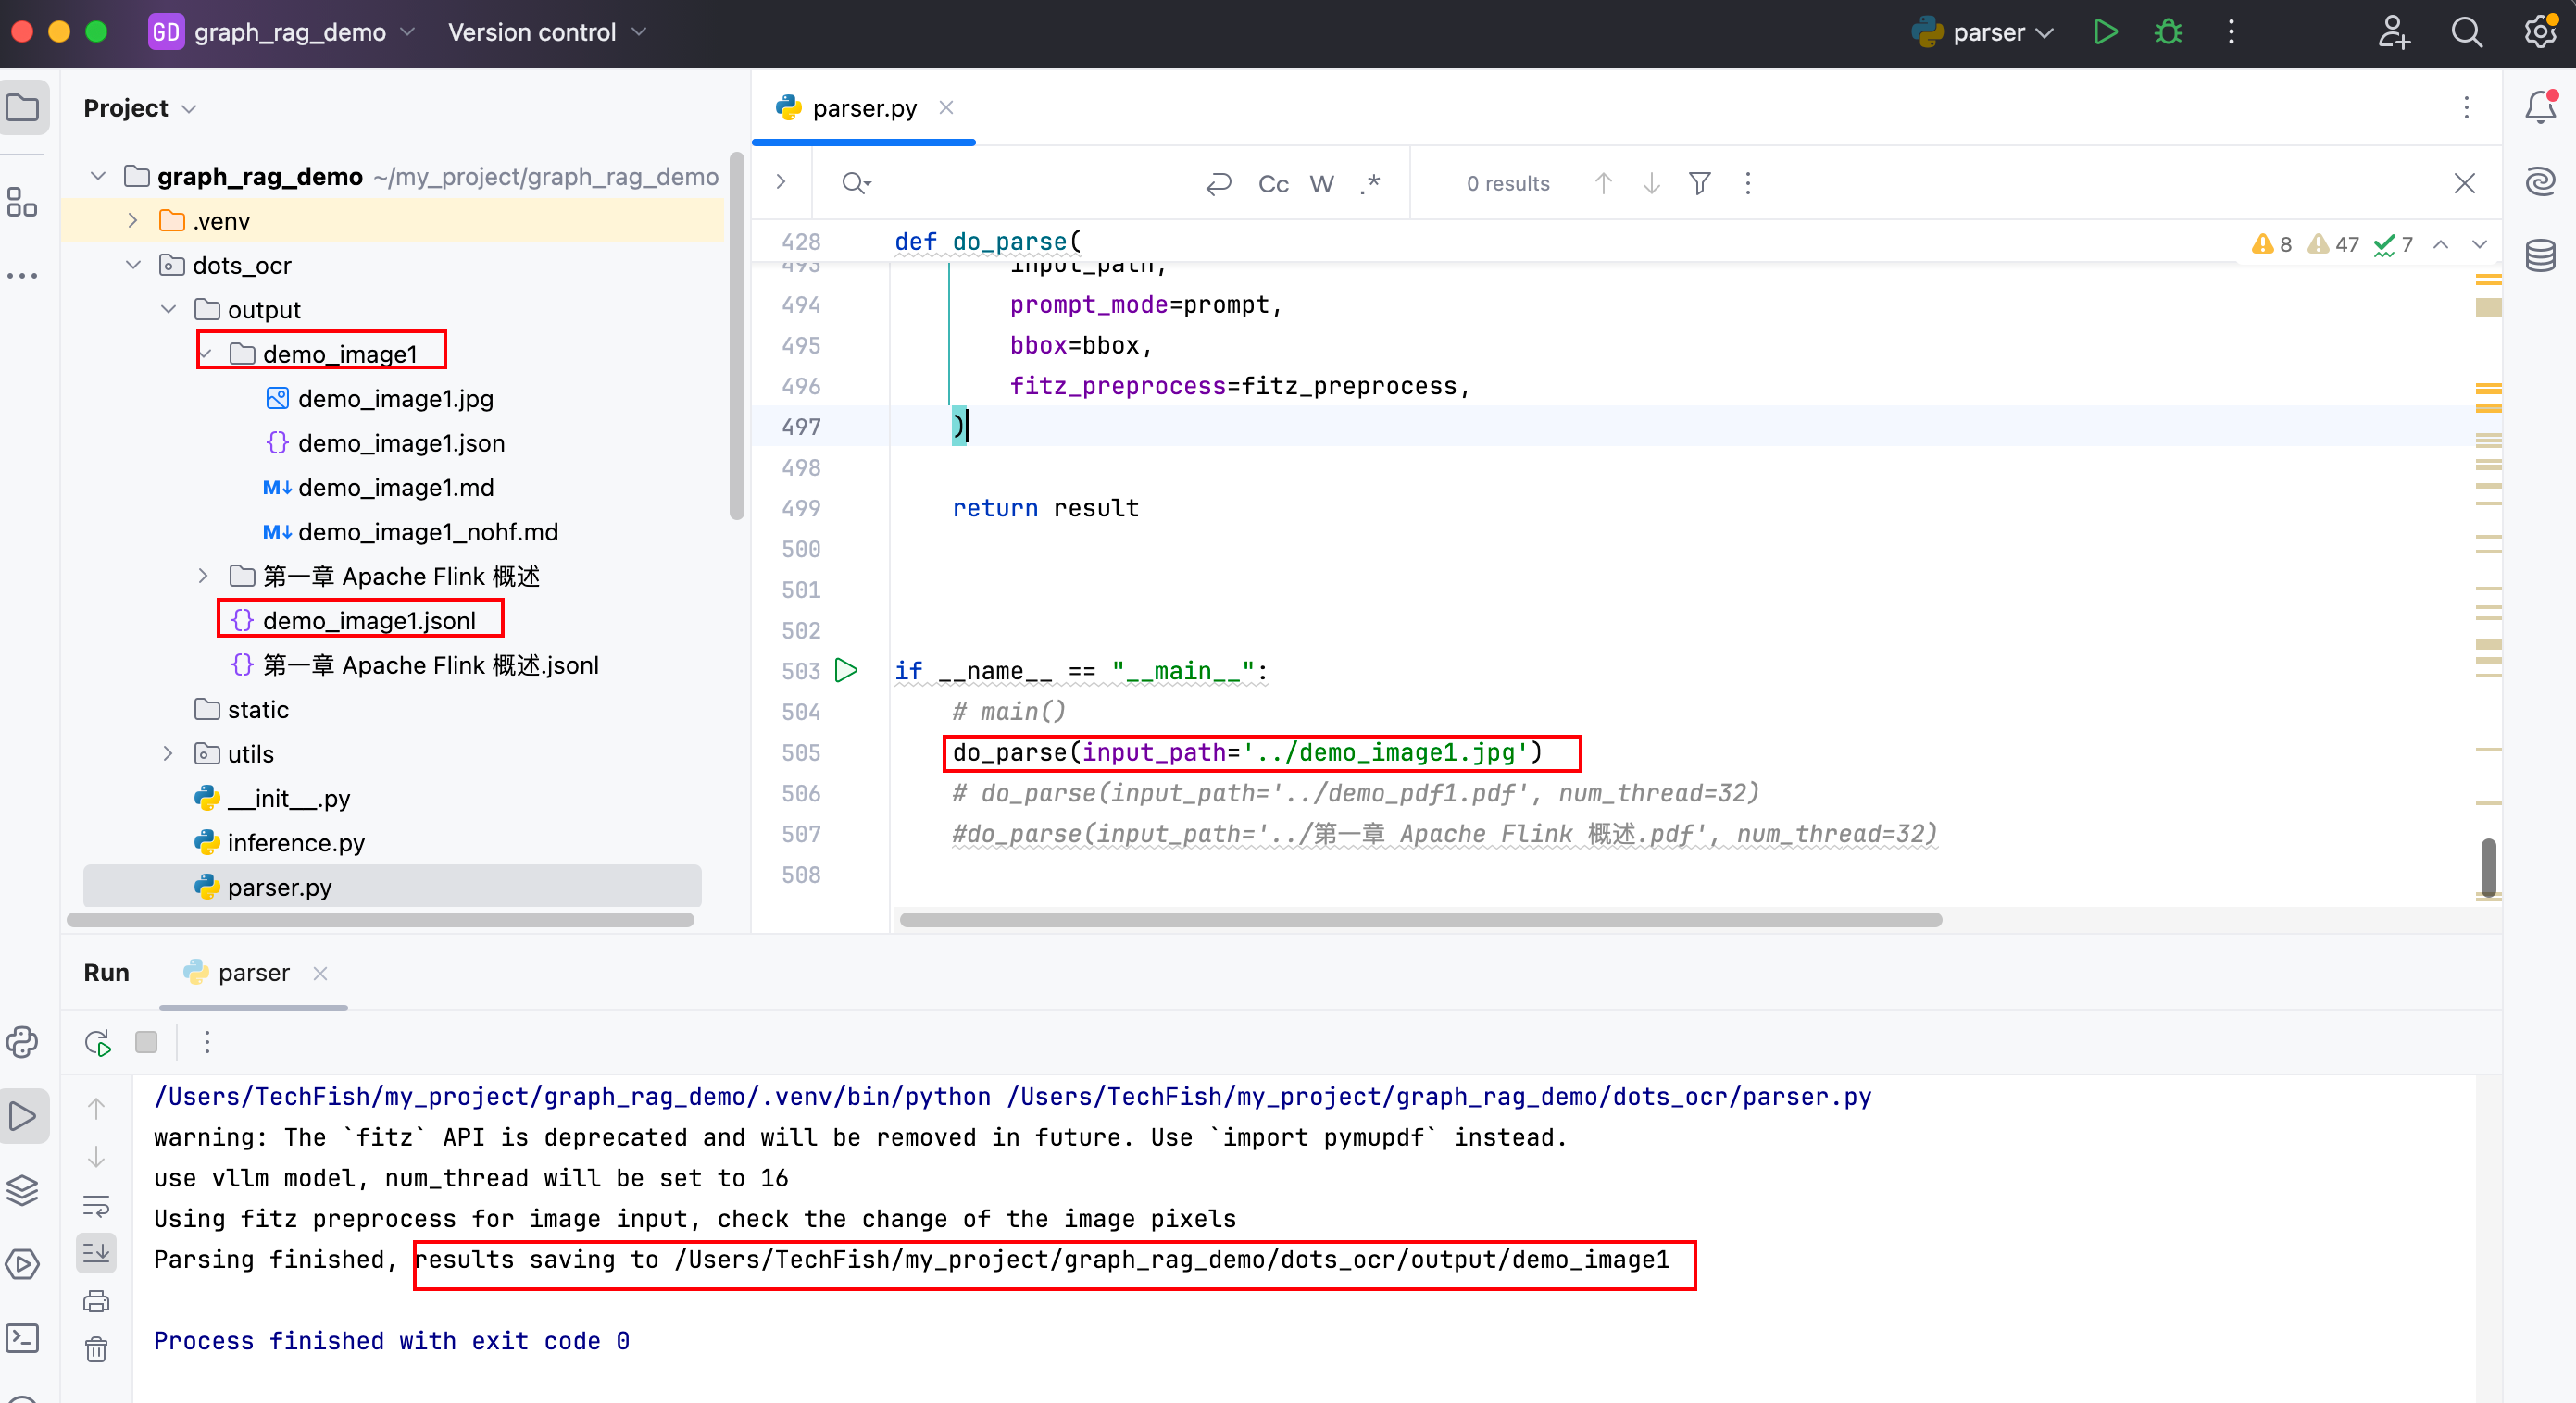Go up the stack trace in console

96,1108
